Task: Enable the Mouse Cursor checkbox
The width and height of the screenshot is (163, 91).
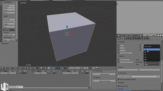Action: pyautogui.click(x=119, y=86)
